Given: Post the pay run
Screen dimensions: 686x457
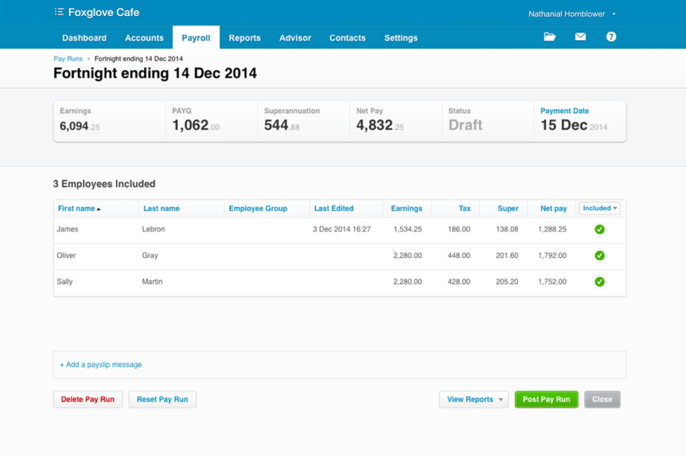Looking at the screenshot, I should [546, 399].
